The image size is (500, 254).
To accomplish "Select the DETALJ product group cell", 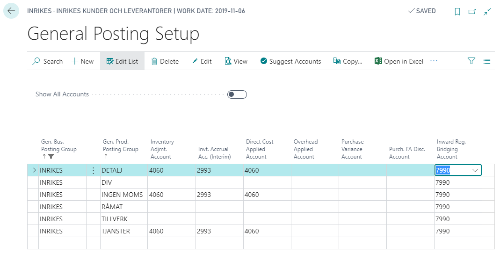I will [x=124, y=170].
